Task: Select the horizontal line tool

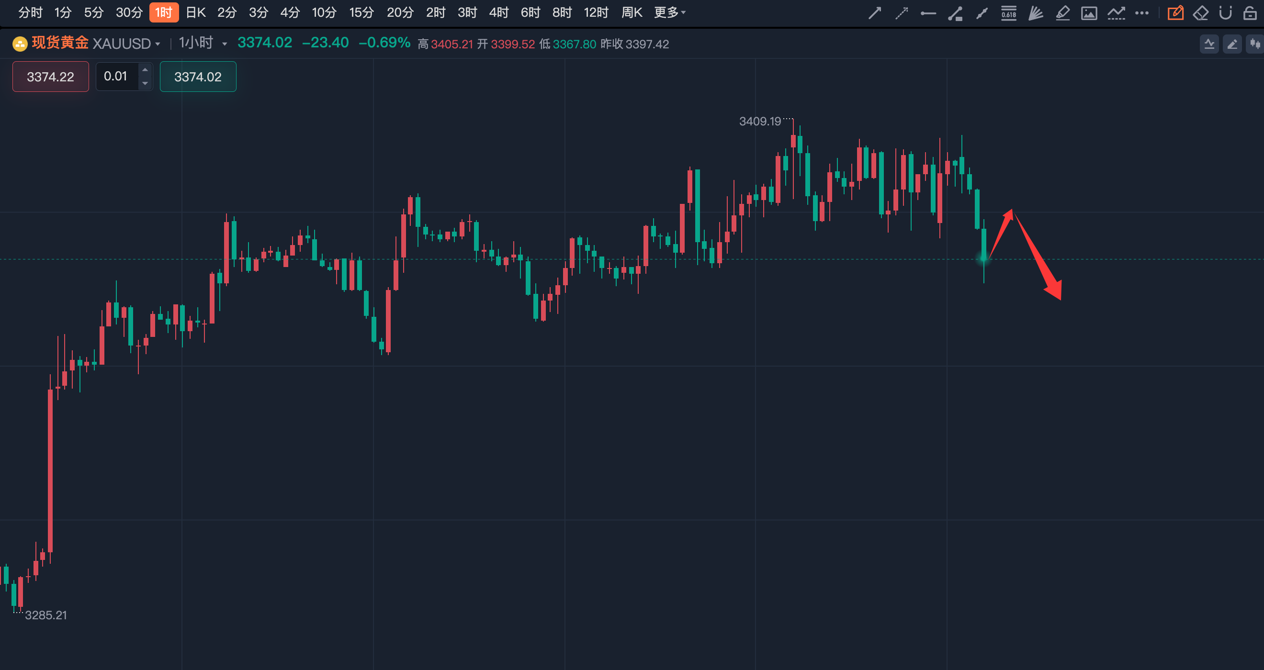Action: pos(928,13)
